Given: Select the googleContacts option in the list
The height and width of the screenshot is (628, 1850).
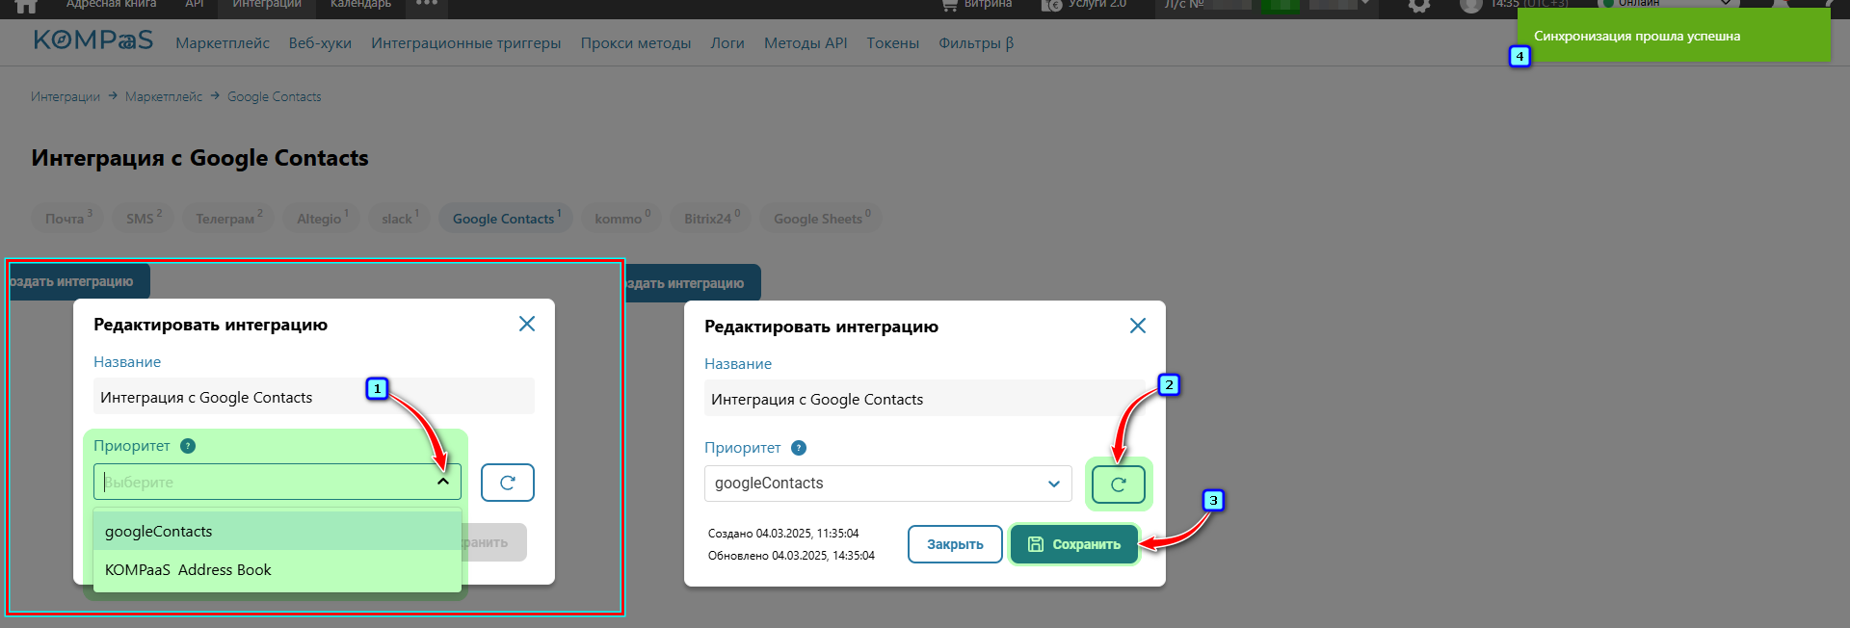Looking at the screenshot, I should (277, 531).
